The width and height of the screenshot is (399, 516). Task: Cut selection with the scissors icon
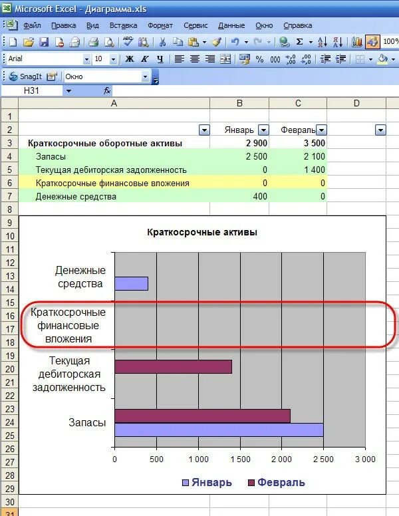click(x=162, y=42)
